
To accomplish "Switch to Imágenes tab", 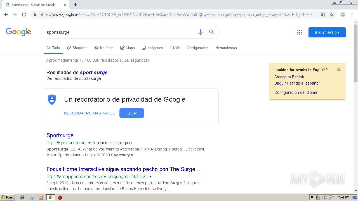I will 152,48.
